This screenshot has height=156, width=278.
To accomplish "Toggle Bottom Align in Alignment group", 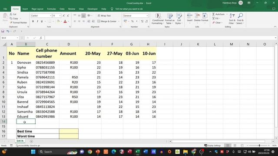I will pos(83,16).
